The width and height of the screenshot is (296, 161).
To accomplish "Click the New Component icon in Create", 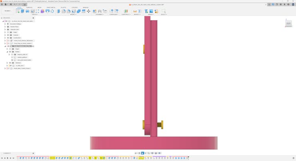I will (x=18, y=11).
